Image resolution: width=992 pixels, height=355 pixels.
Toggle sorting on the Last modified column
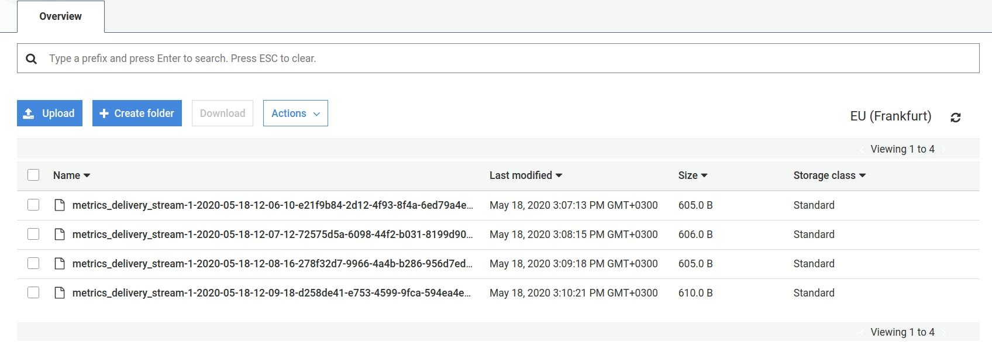coord(525,175)
